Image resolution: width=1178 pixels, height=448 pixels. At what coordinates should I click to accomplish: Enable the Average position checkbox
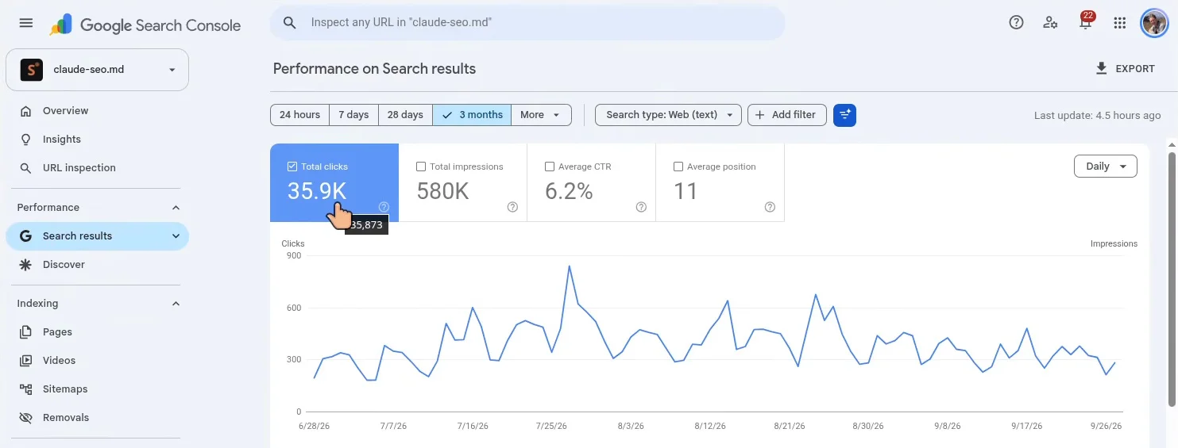tap(678, 167)
